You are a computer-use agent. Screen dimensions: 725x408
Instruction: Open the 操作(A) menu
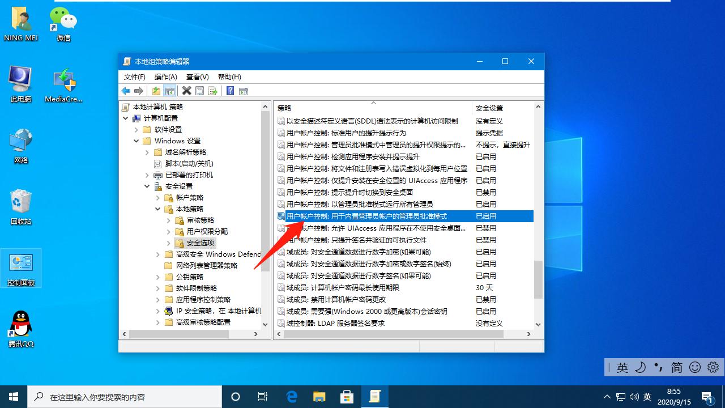point(165,76)
